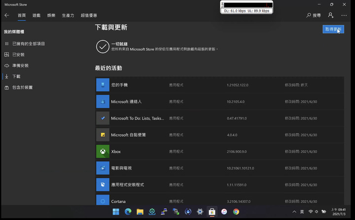The height and width of the screenshot is (220, 355).
Task: Click the Wi-Fi icon in system tray
Action: (311, 212)
